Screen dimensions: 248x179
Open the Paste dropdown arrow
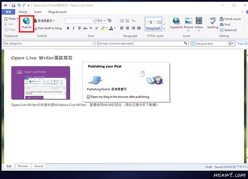click(17, 19)
